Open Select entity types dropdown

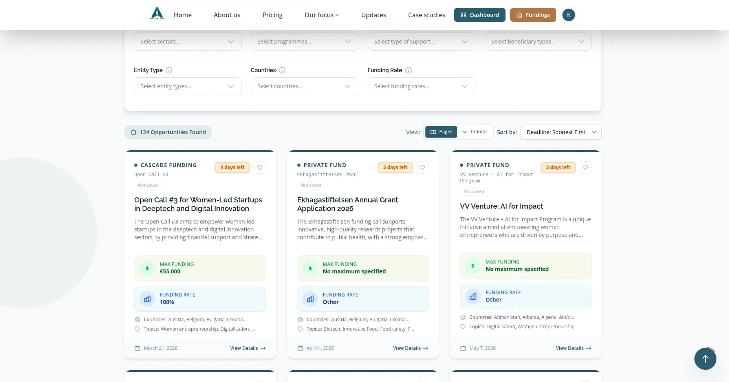[x=187, y=86]
